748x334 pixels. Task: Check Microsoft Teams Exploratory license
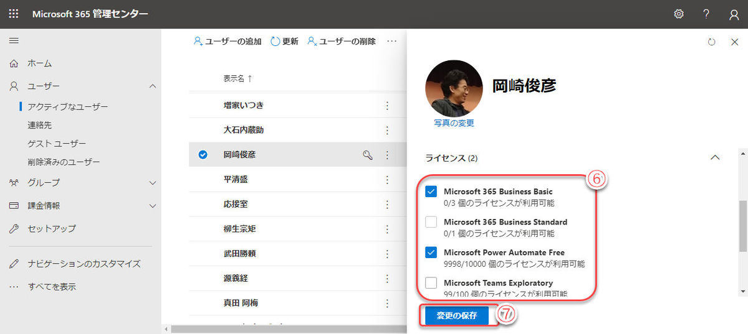tap(431, 283)
